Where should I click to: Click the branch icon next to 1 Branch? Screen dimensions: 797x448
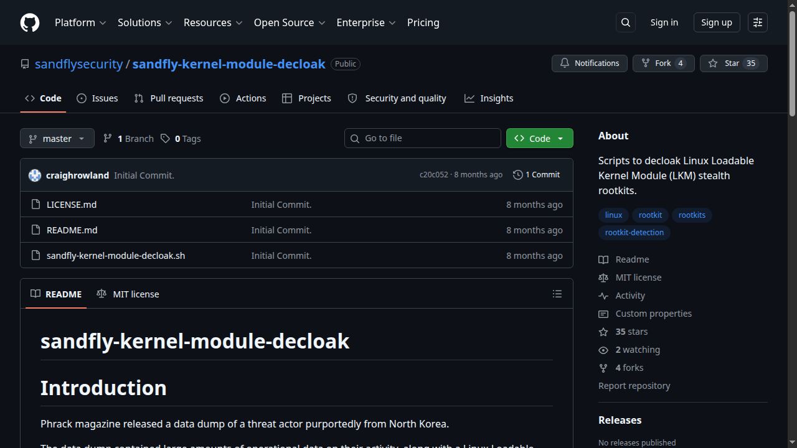coord(108,138)
